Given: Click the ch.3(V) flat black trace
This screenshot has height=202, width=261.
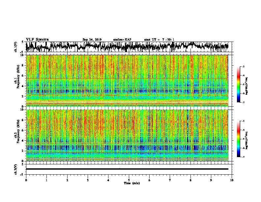Looking at the screenshot, I should [127, 169].
